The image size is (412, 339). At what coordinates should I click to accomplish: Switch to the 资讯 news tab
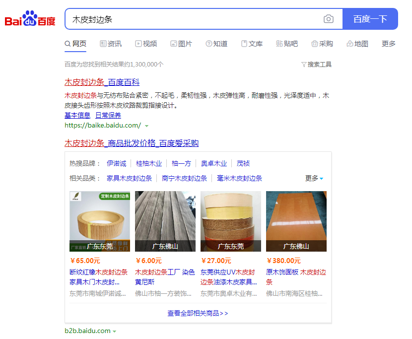point(111,44)
